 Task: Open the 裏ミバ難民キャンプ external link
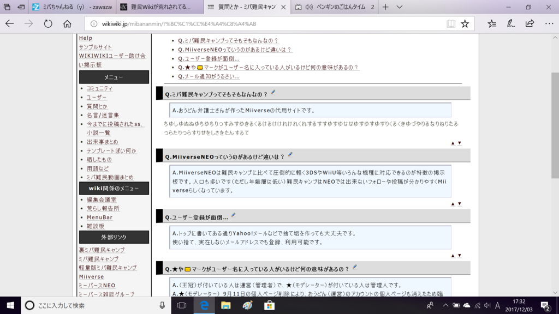point(102,250)
